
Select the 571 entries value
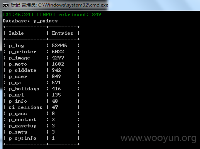click(x=56, y=83)
